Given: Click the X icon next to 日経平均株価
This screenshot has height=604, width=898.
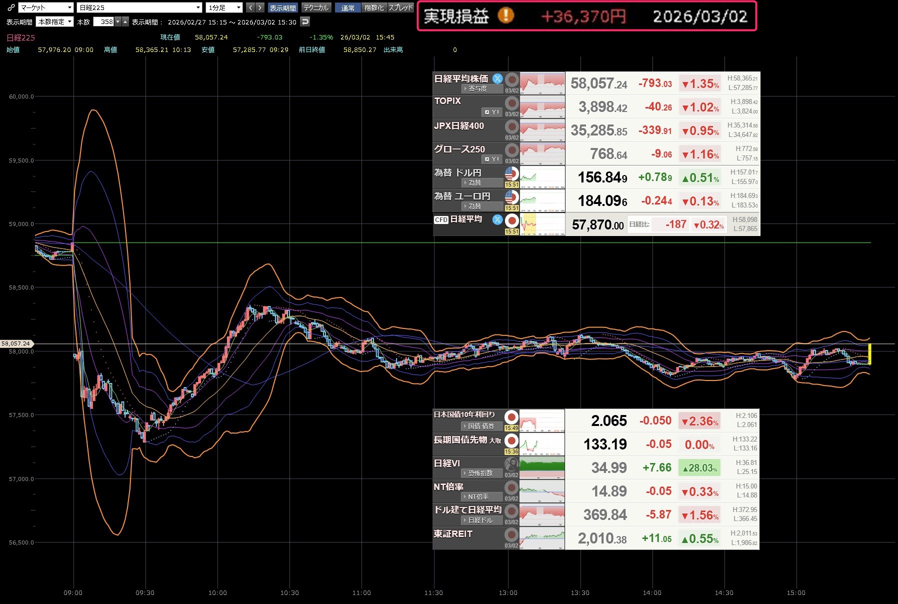Looking at the screenshot, I should point(497,78).
